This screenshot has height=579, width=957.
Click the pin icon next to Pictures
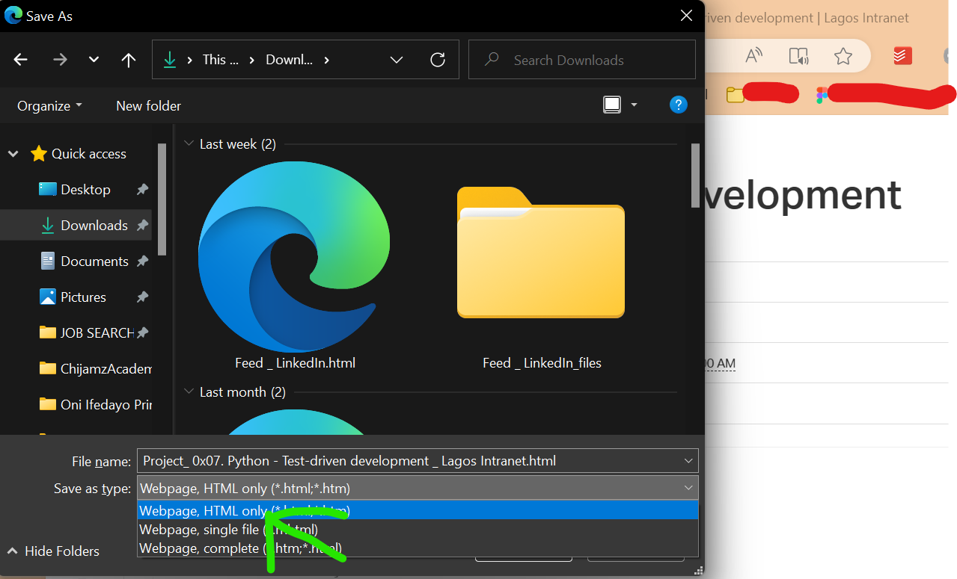pyautogui.click(x=142, y=297)
